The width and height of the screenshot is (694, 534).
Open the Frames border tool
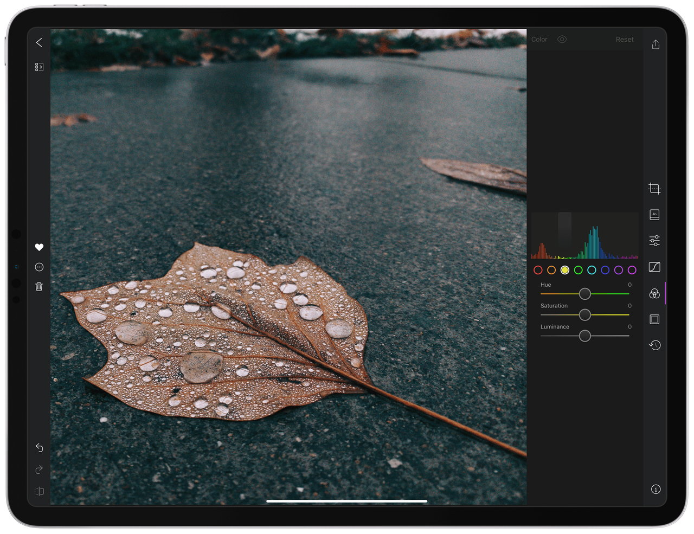[654, 319]
